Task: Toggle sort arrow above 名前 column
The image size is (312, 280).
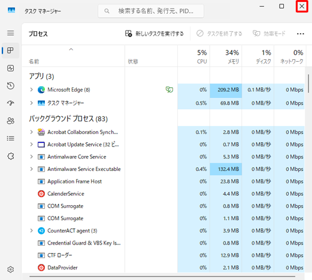Action: (71, 49)
